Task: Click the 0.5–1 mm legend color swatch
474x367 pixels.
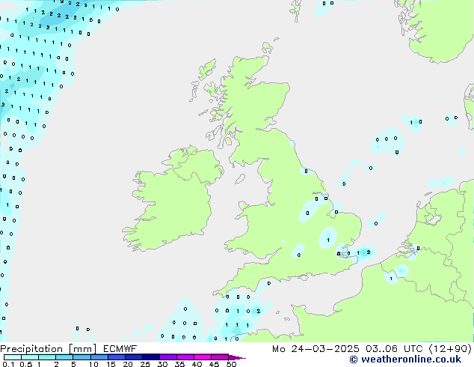Action: (30, 357)
